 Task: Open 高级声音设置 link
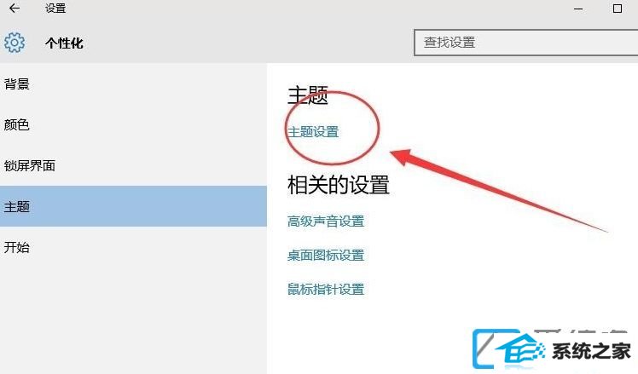[326, 222]
